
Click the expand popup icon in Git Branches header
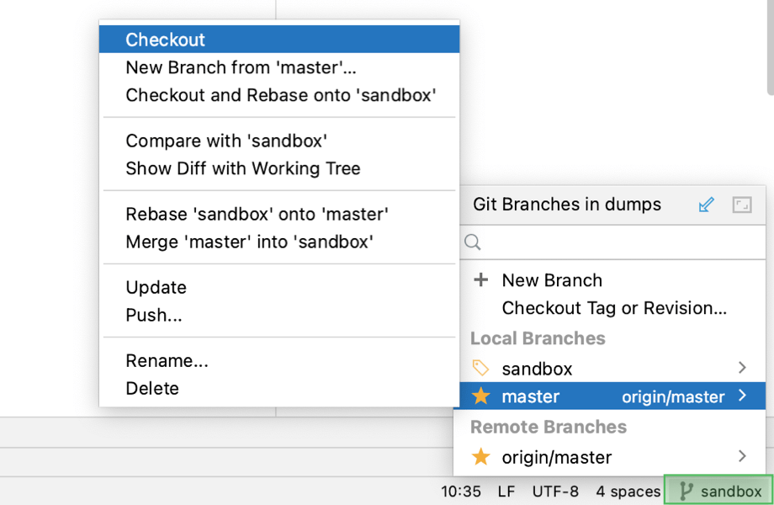pyautogui.click(x=742, y=205)
